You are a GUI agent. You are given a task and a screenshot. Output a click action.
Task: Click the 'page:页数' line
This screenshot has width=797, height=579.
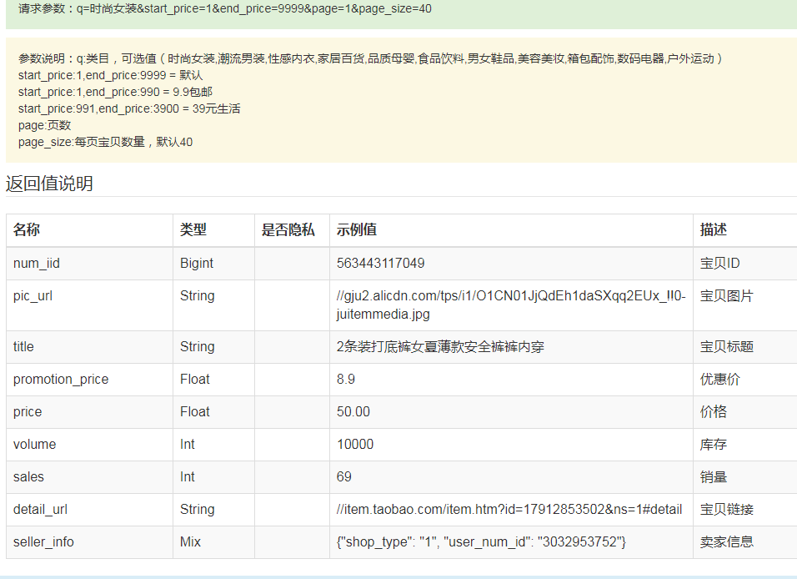45,125
